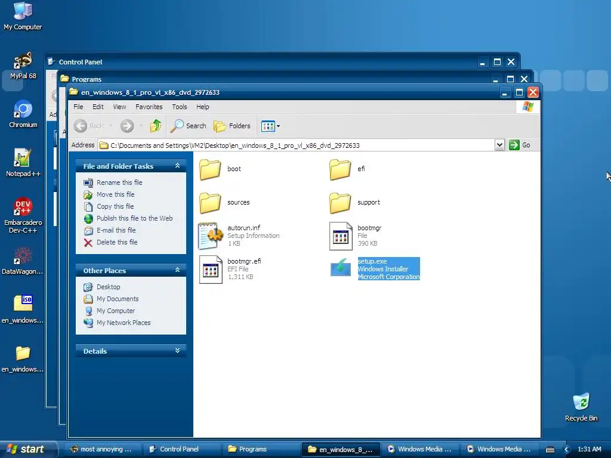
Task: Select My Computer desktop icon
Action: 23,16
